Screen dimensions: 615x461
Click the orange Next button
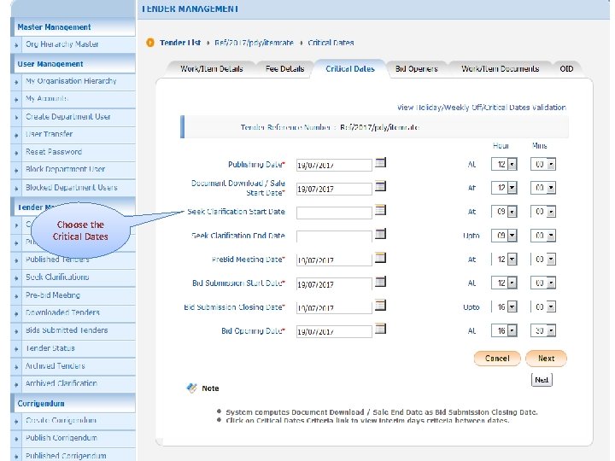(546, 359)
